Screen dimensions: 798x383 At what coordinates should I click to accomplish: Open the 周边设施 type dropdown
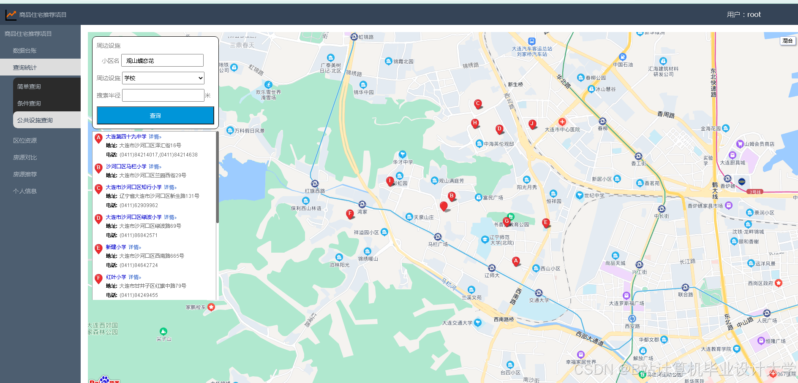click(163, 78)
